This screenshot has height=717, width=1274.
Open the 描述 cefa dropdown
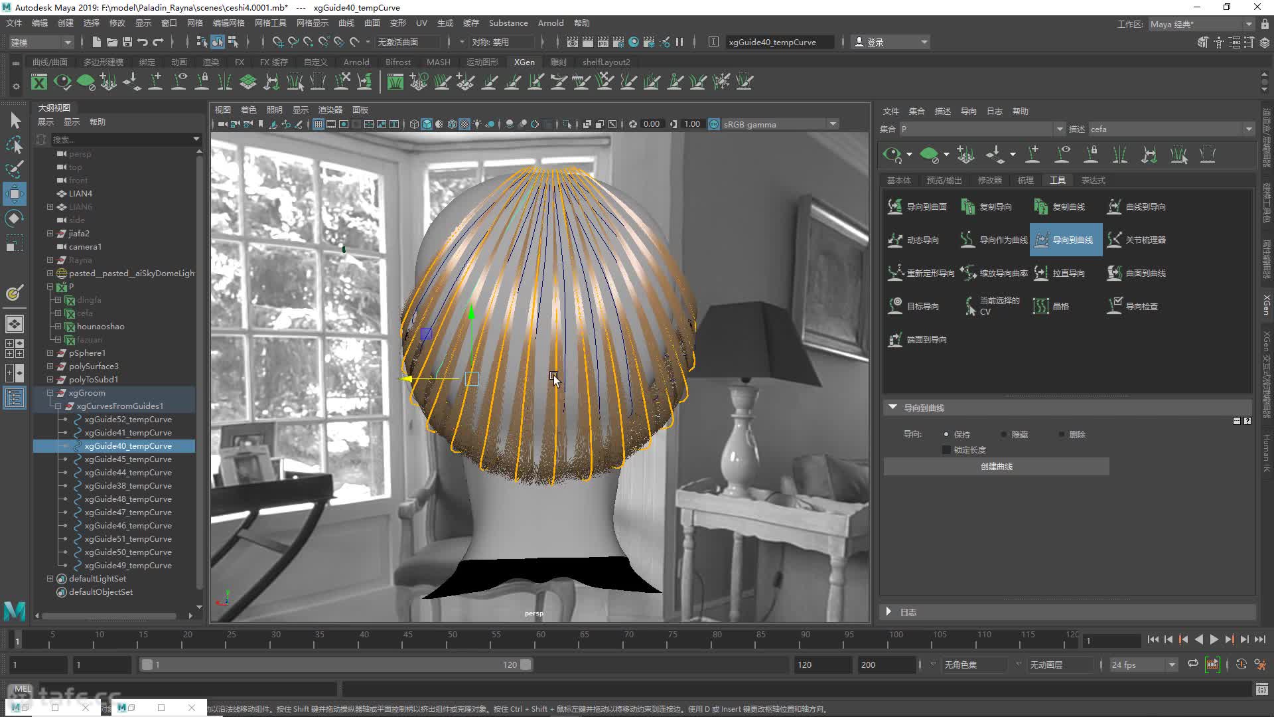pyautogui.click(x=1171, y=129)
